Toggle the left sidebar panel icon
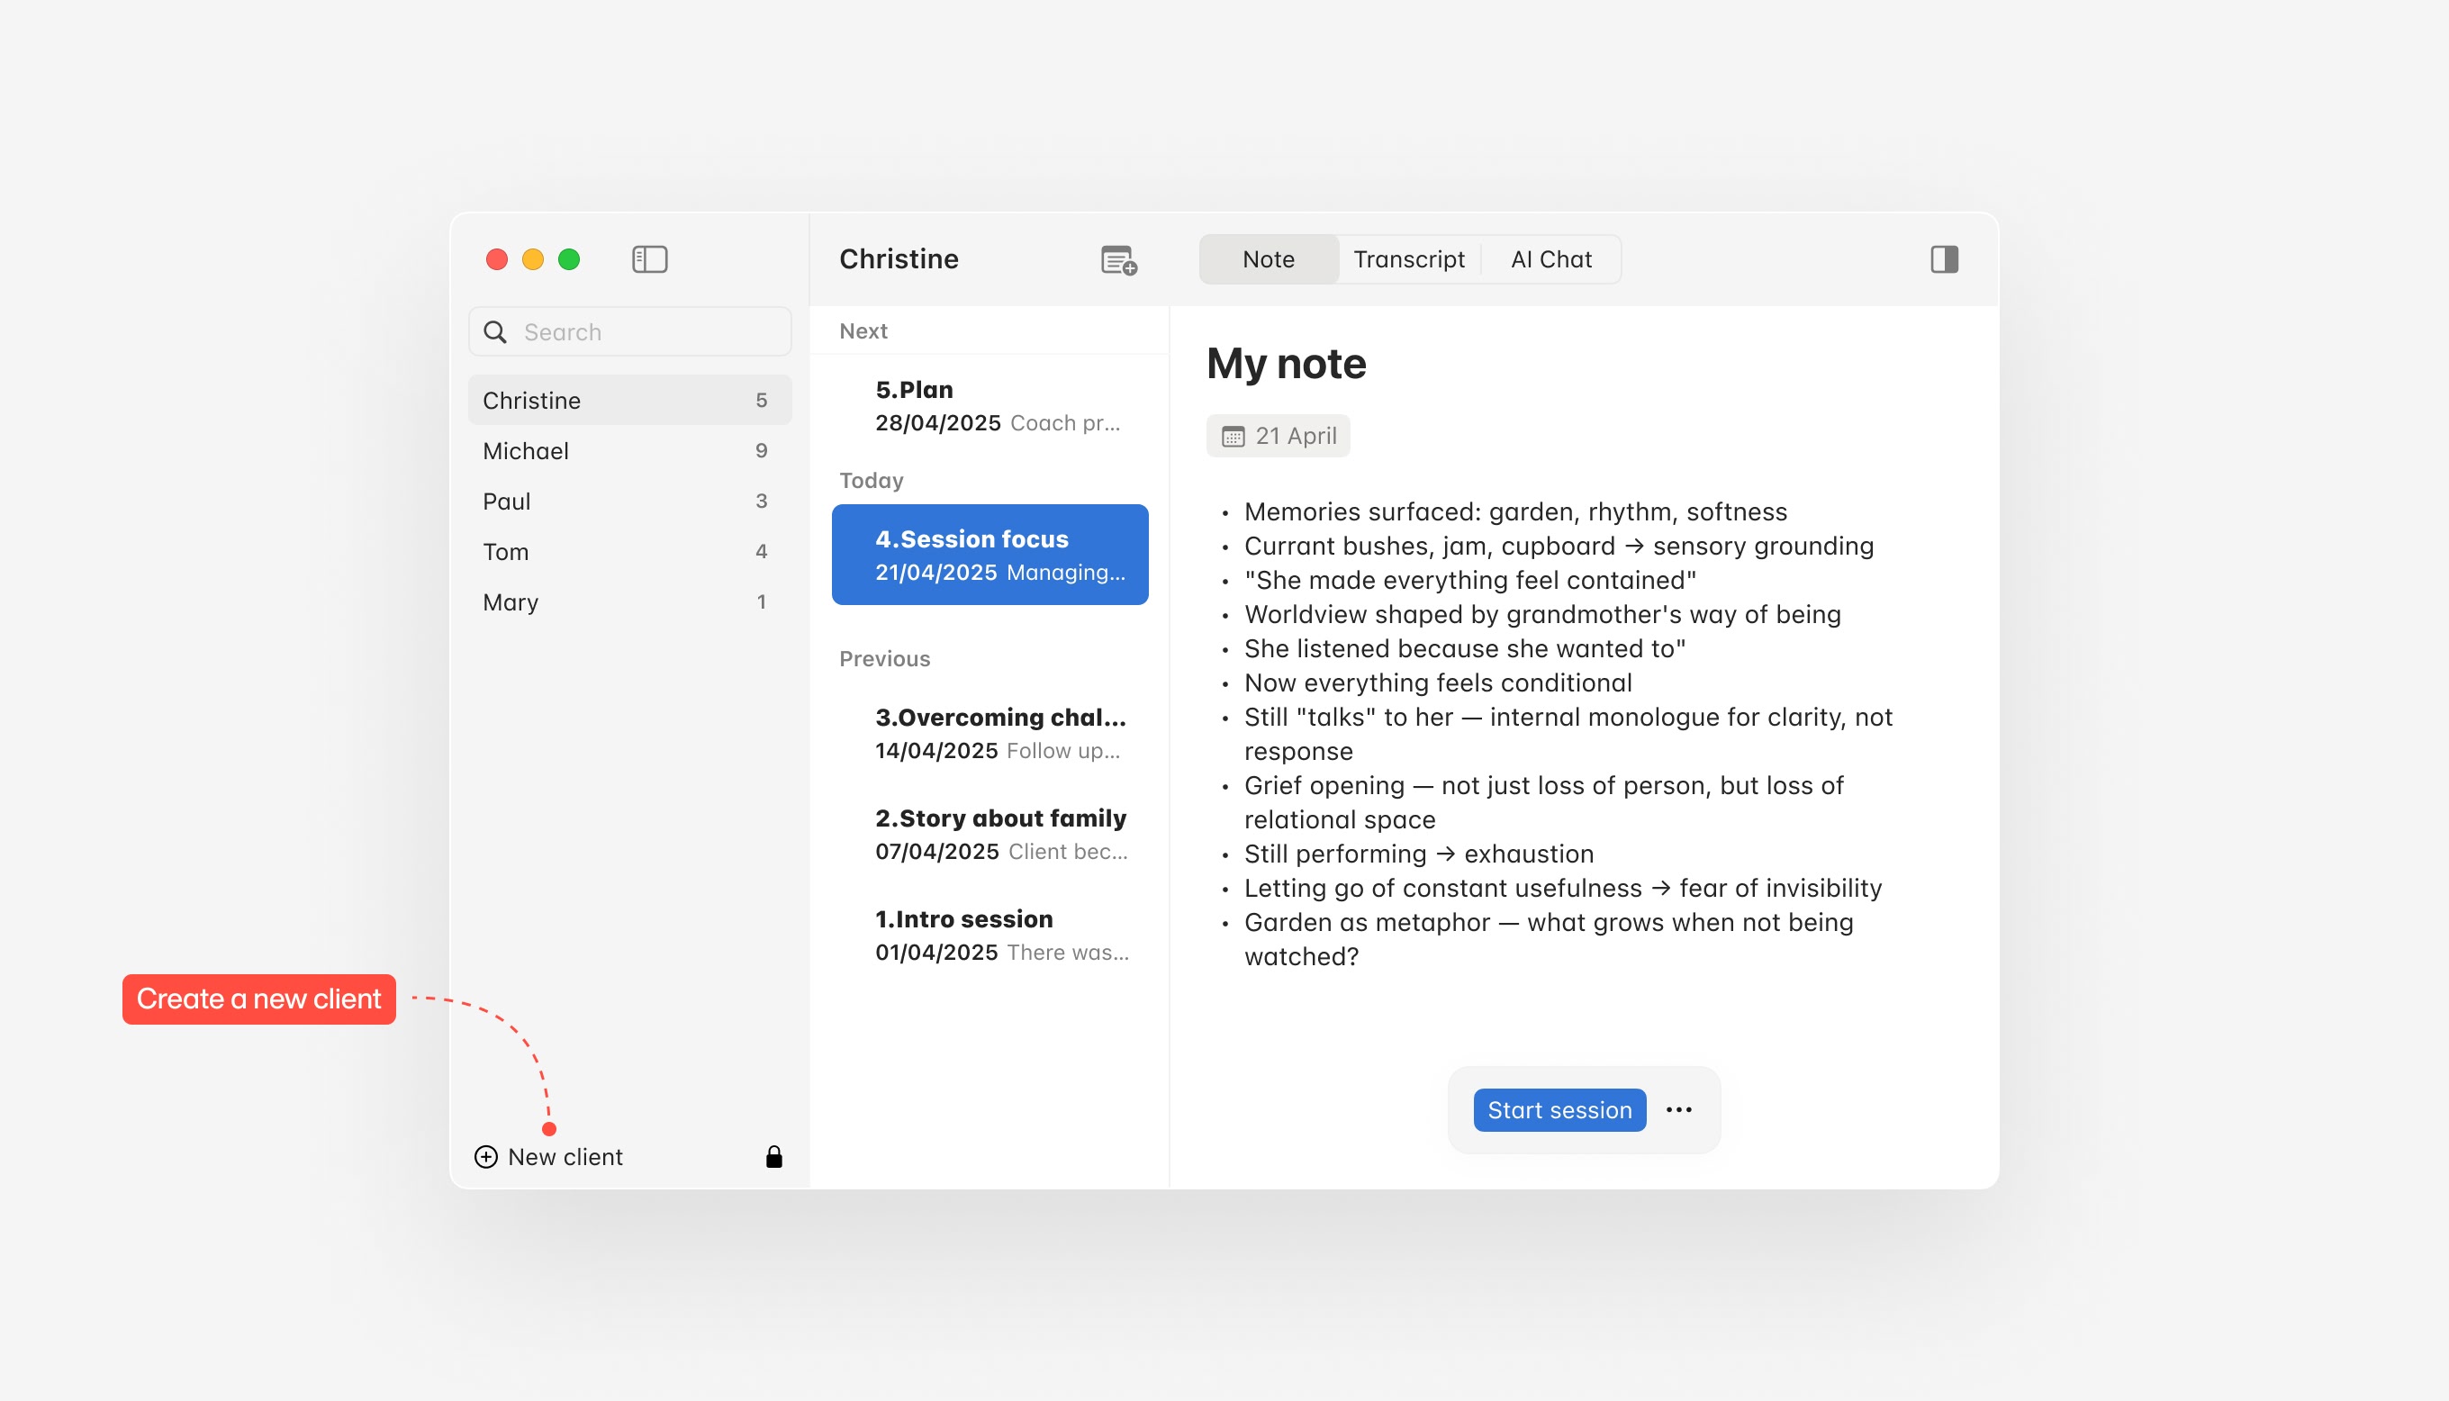 pyautogui.click(x=649, y=258)
